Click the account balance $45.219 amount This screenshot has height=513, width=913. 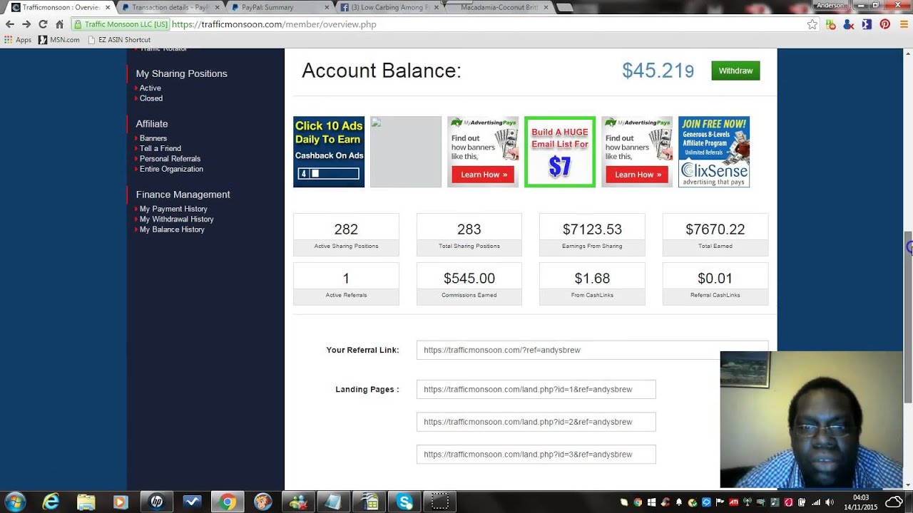click(x=658, y=71)
